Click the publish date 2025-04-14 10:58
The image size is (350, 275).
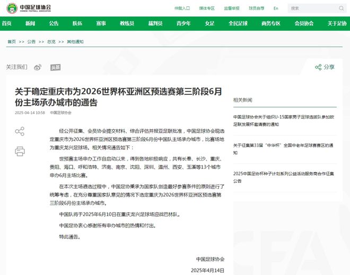coord(30,113)
